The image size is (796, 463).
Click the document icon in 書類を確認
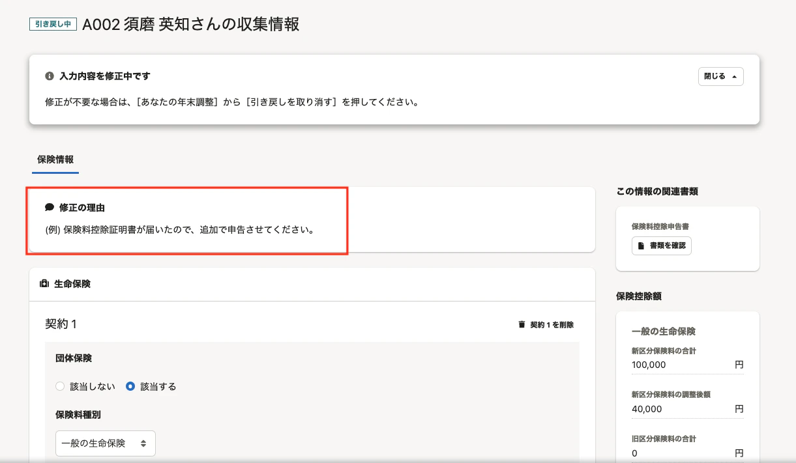(x=641, y=246)
